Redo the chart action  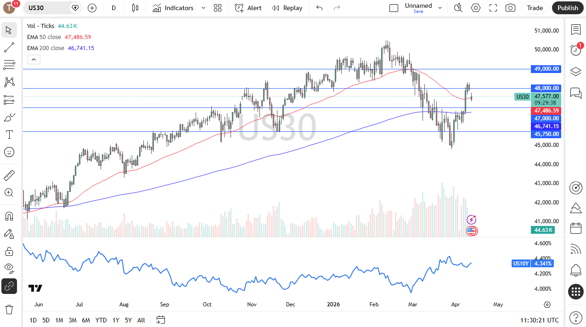(337, 8)
